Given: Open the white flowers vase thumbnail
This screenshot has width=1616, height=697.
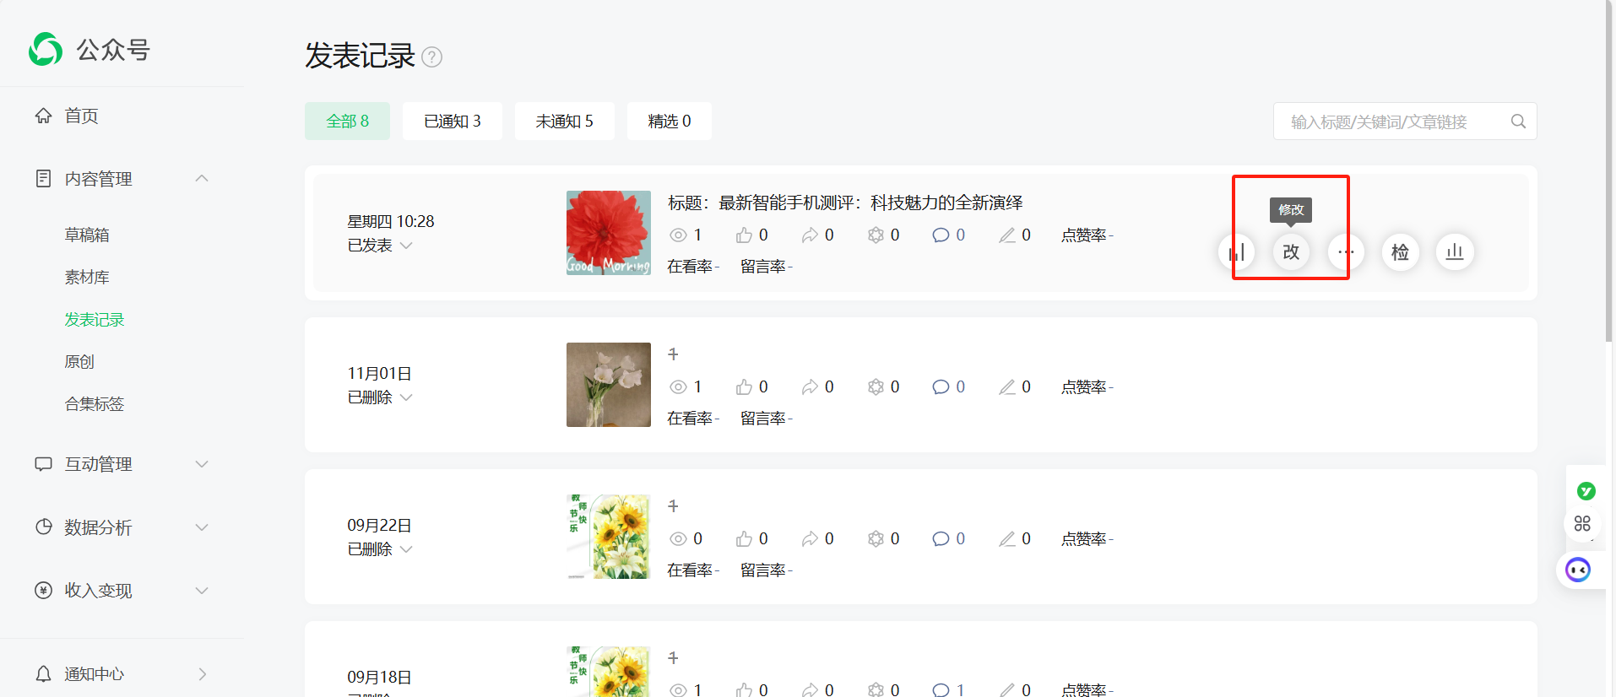Looking at the screenshot, I should [x=609, y=385].
